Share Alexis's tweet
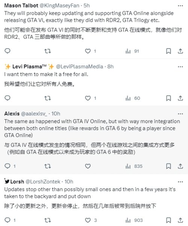Screen dimensions: 188x226 [x=180, y=166]
